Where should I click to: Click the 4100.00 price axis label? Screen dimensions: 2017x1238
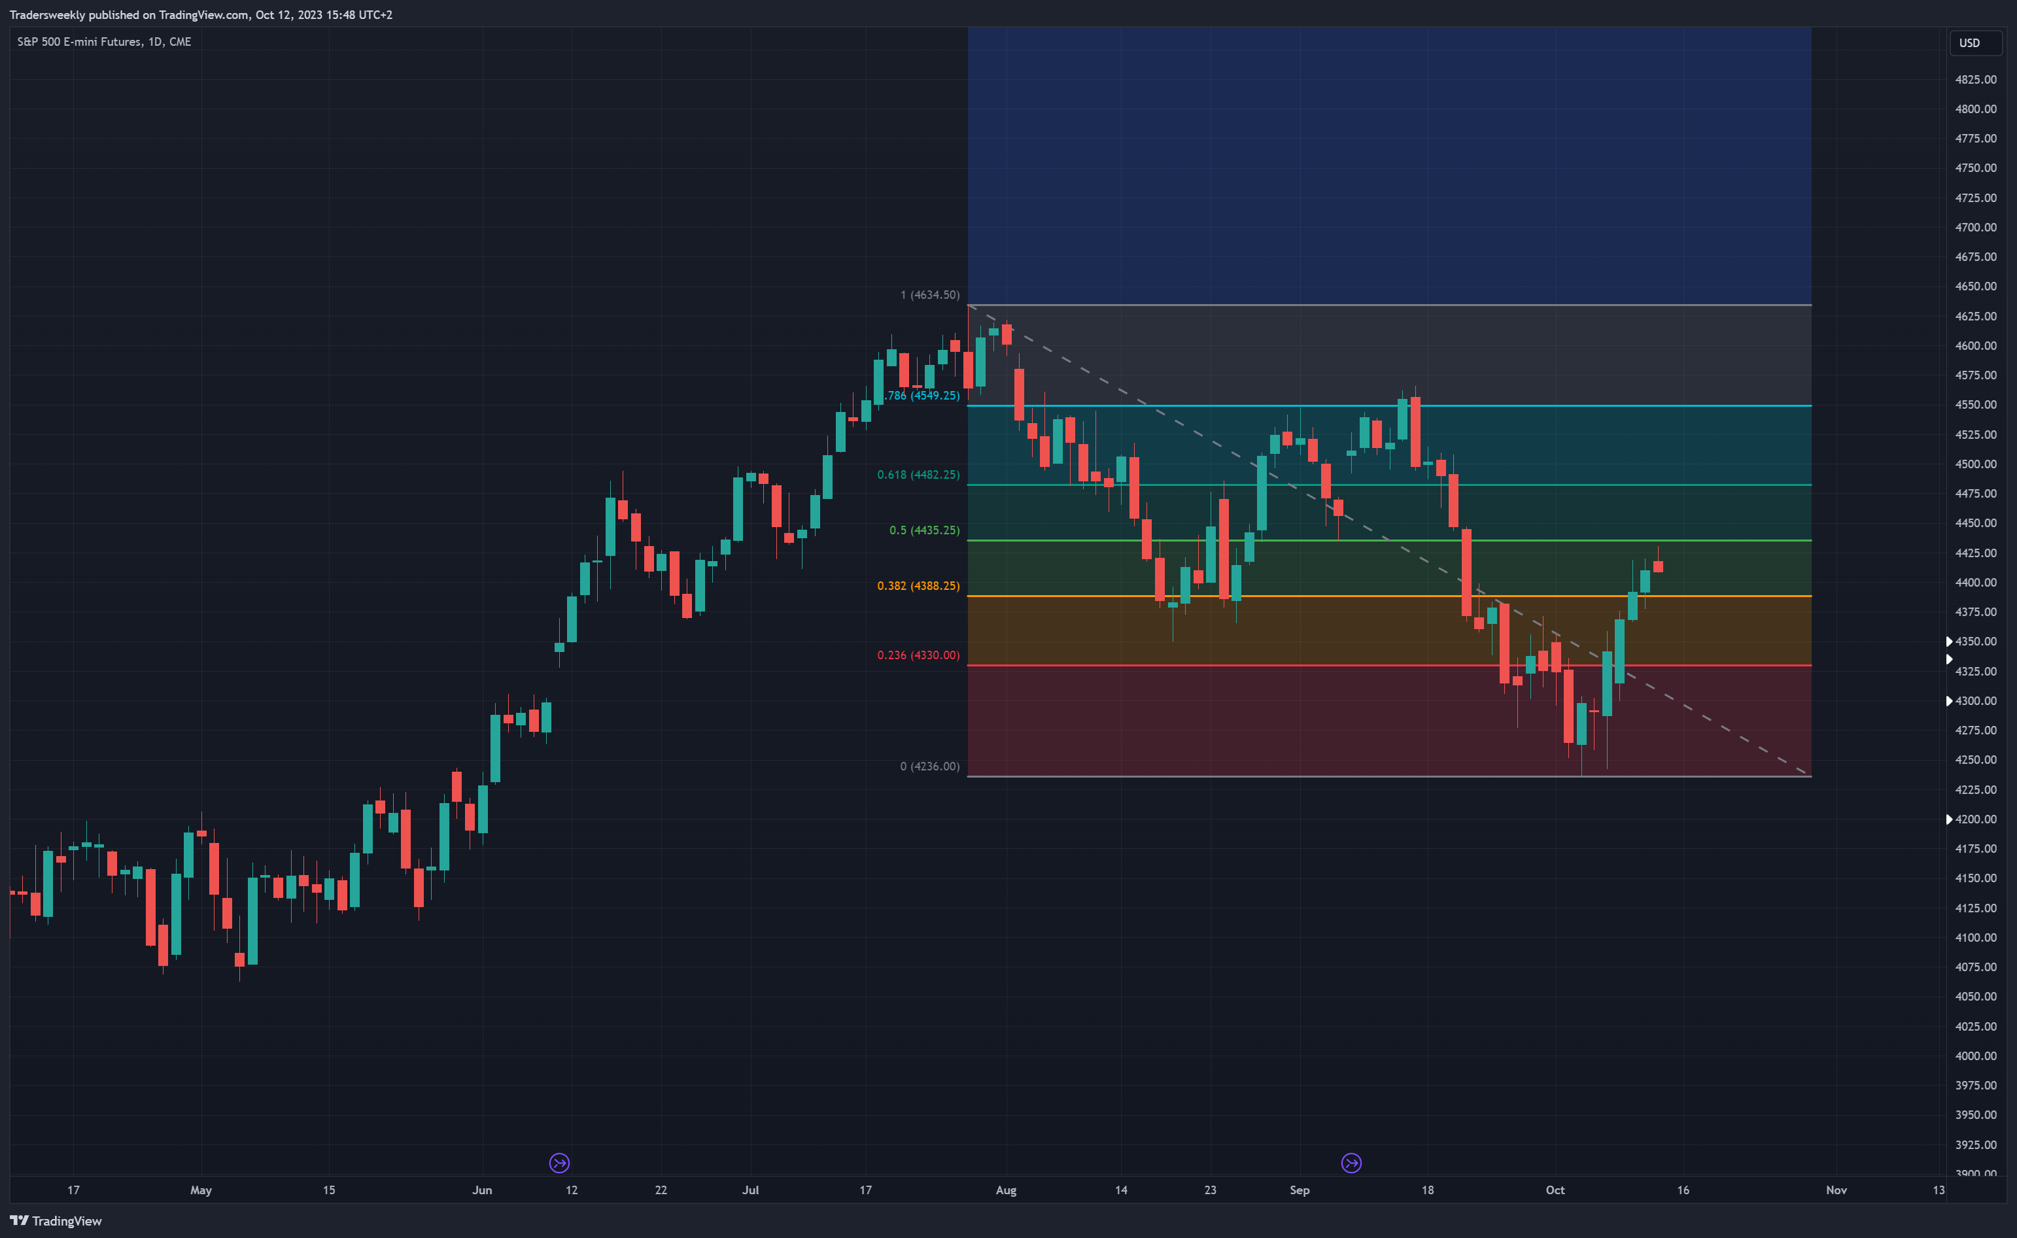pos(1976,938)
